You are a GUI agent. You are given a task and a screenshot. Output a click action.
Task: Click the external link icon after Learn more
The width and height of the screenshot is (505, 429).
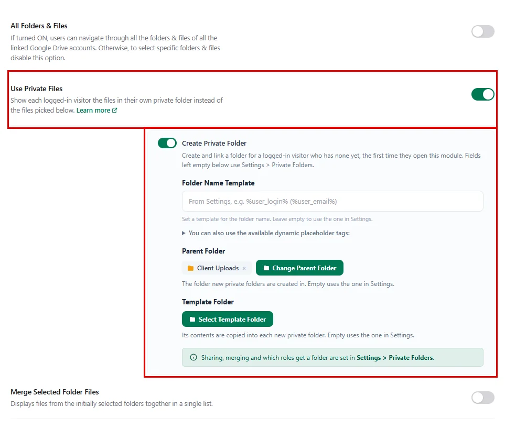[x=114, y=111]
